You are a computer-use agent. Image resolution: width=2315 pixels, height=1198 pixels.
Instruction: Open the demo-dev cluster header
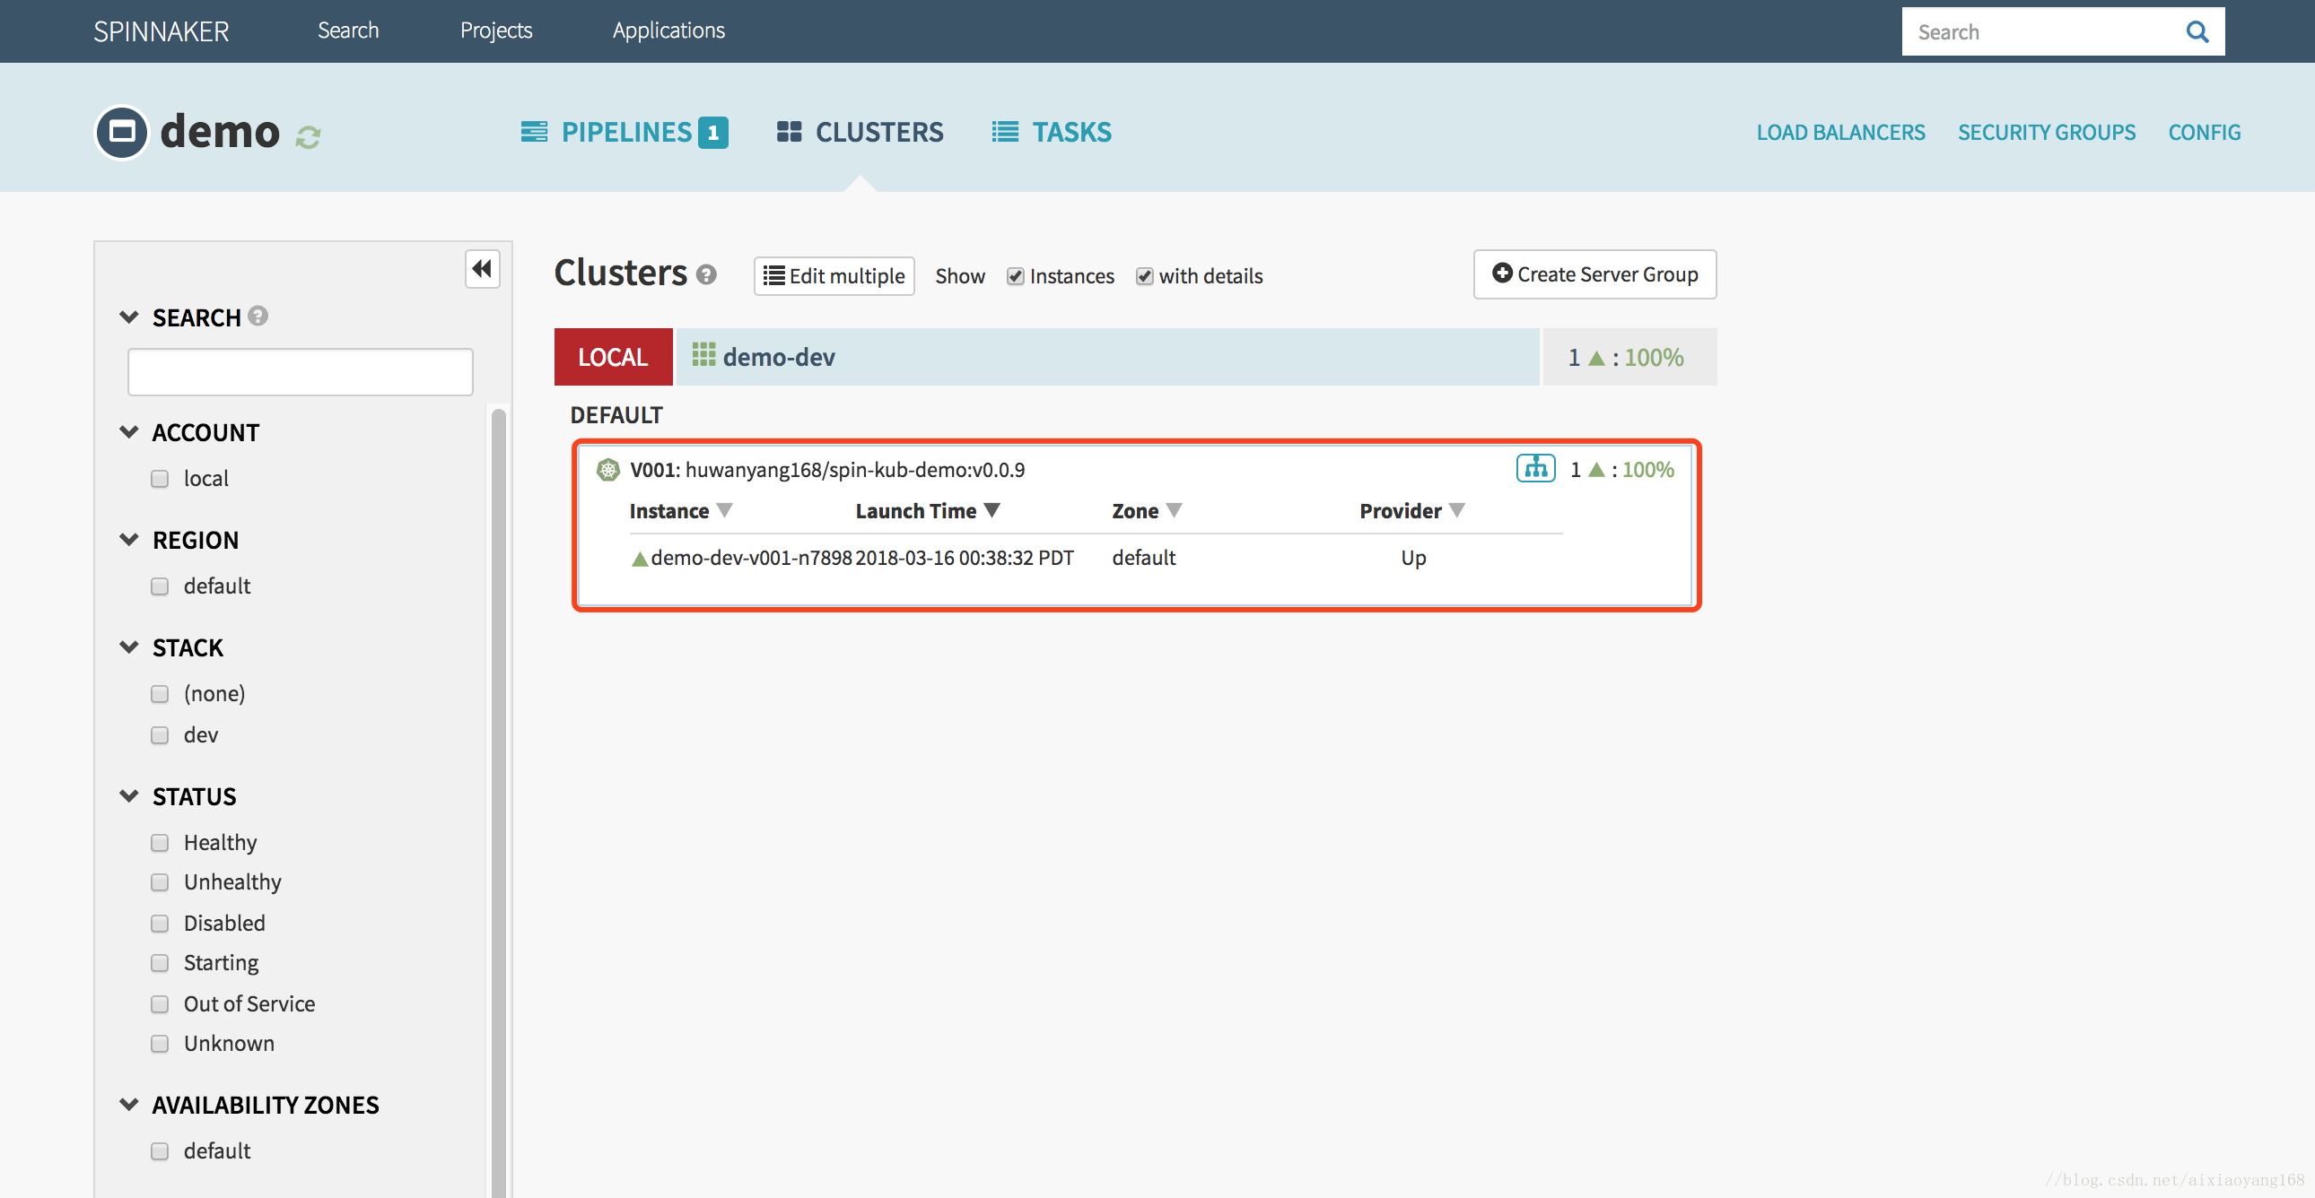1107,357
